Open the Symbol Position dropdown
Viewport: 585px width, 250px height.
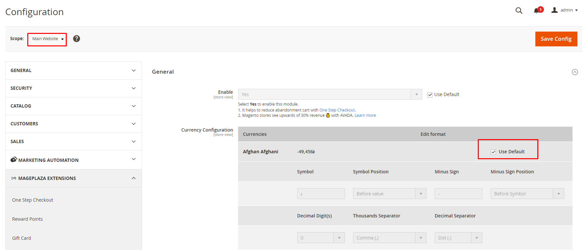click(x=389, y=194)
